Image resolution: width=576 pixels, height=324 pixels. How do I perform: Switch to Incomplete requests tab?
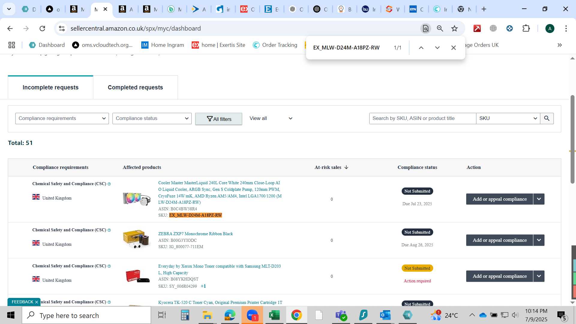click(50, 88)
